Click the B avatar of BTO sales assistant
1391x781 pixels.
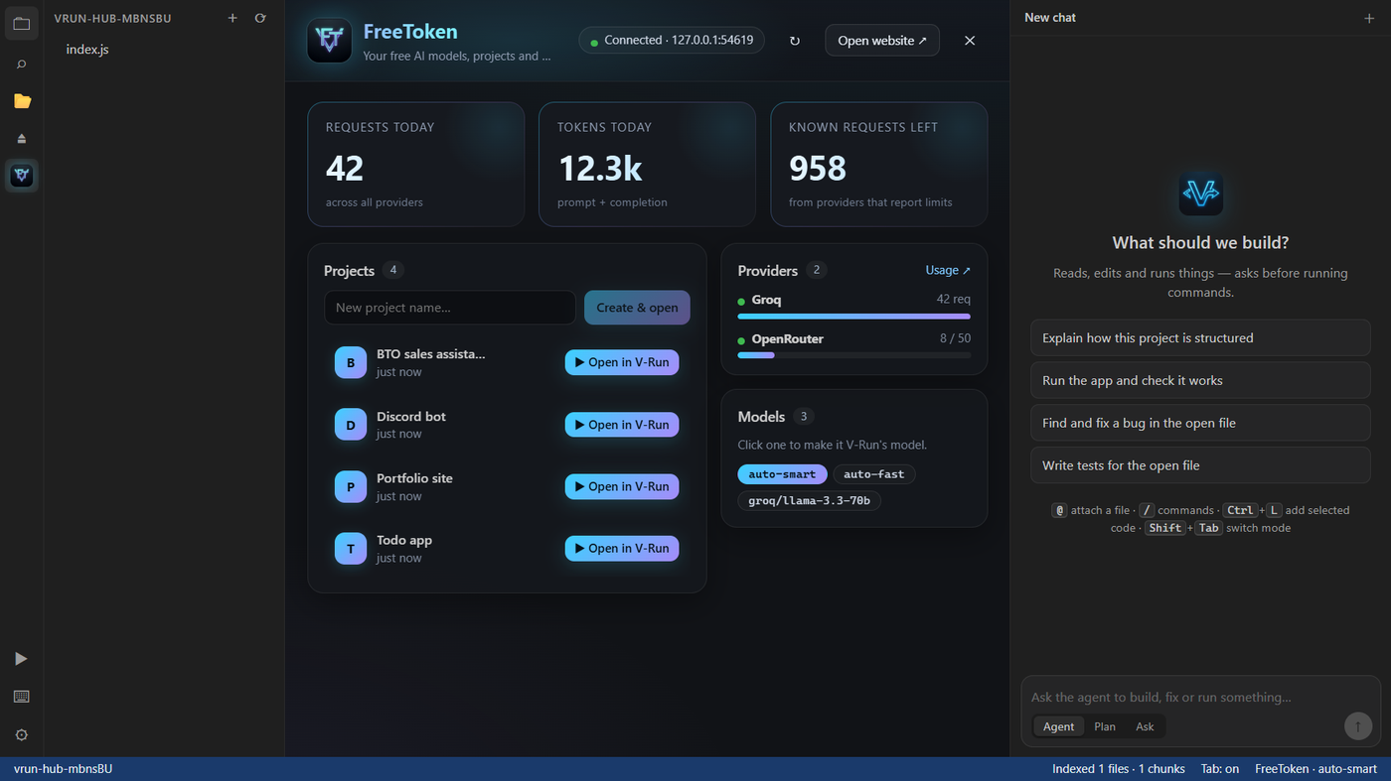click(x=351, y=363)
